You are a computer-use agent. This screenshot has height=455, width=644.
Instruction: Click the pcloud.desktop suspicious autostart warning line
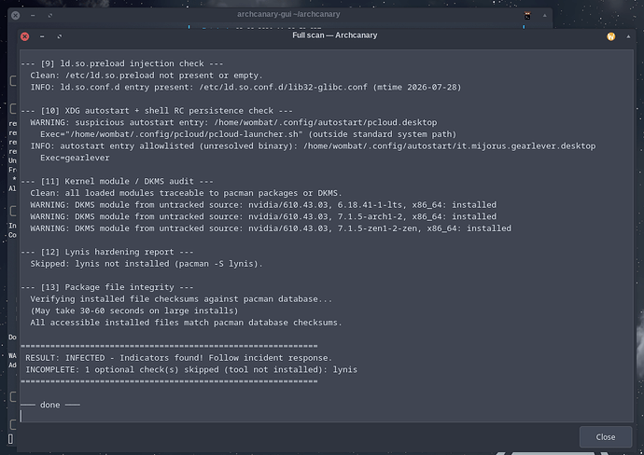pos(233,122)
